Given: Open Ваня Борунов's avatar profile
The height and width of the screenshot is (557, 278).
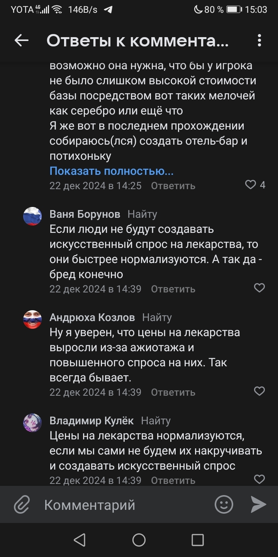Looking at the screenshot, I should [x=32, y=216].
